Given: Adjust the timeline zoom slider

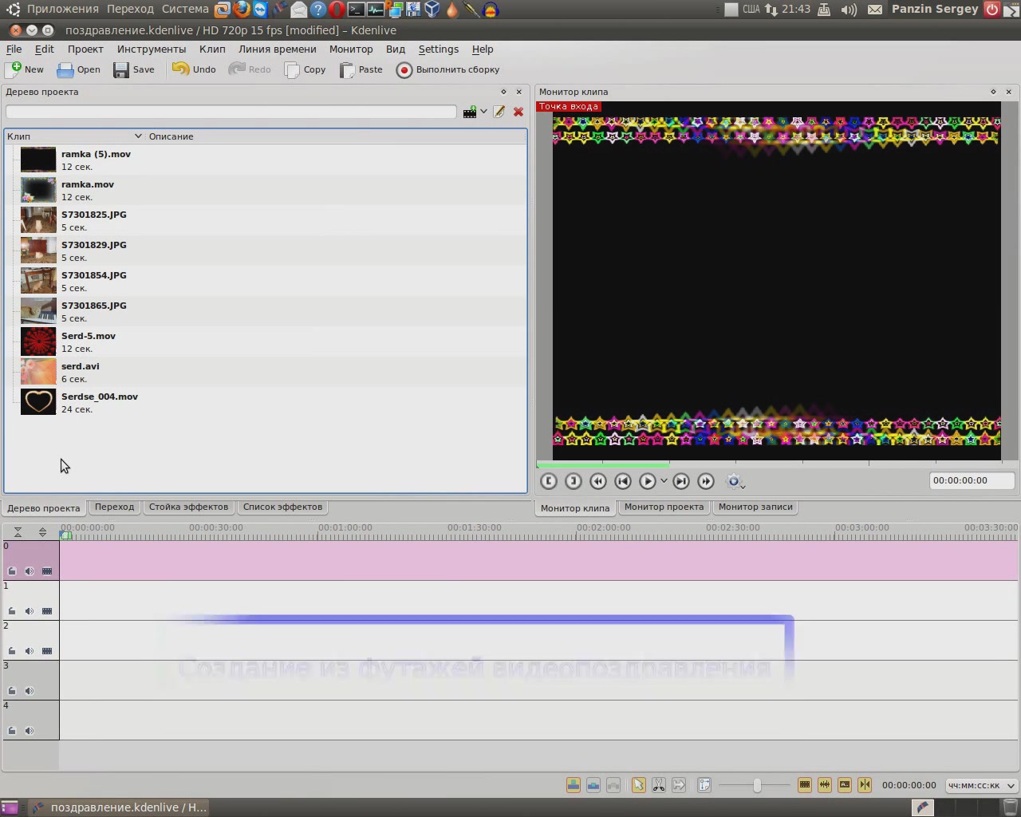Looking at the screenshot, I should pos(756,785).
